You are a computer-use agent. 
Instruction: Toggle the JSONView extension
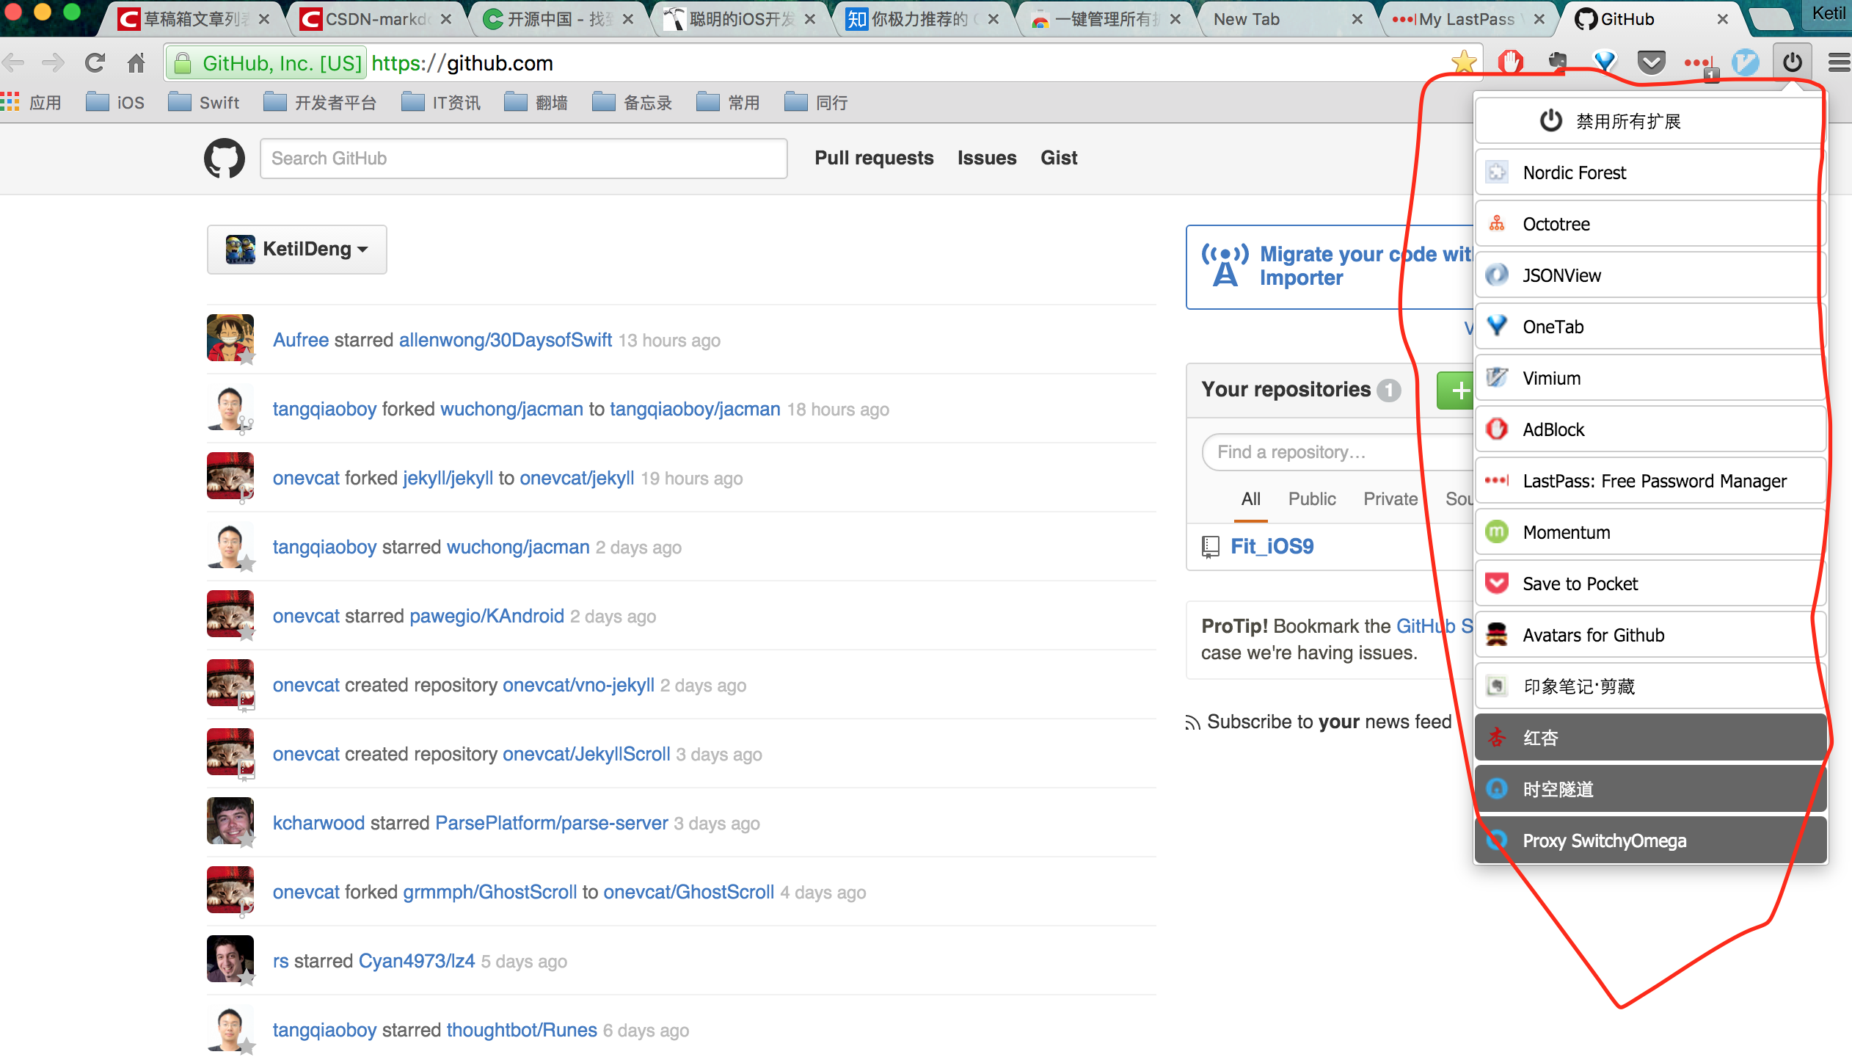pos(1649,275)
